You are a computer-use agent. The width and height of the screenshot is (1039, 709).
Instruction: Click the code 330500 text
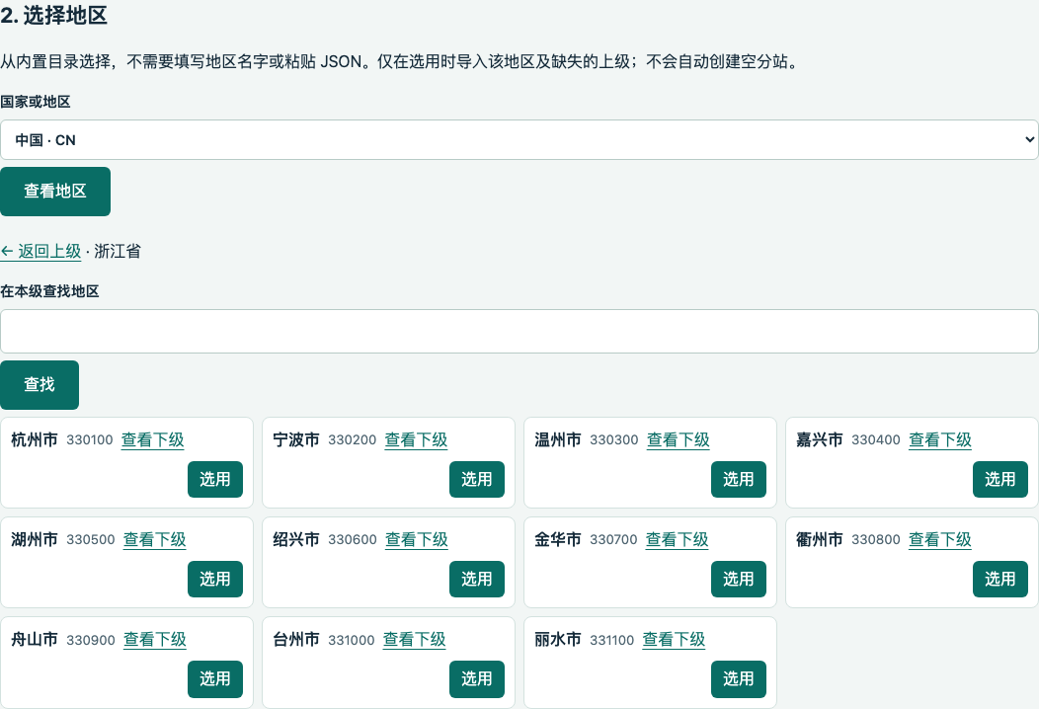[x=90, y=540]
